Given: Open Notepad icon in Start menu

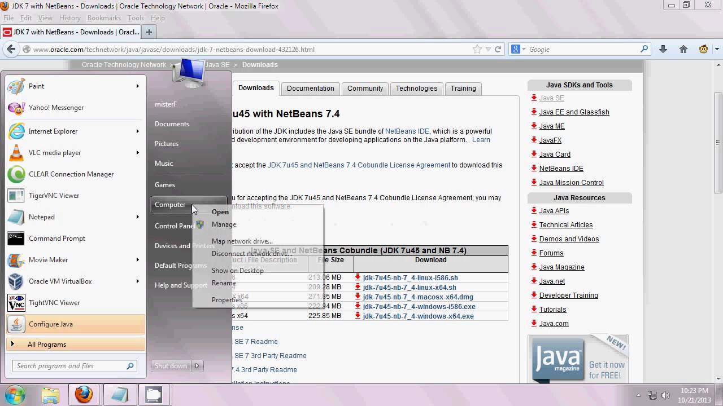Looking at the screenshot, I should pyautogui.click(x=16, y=217).
